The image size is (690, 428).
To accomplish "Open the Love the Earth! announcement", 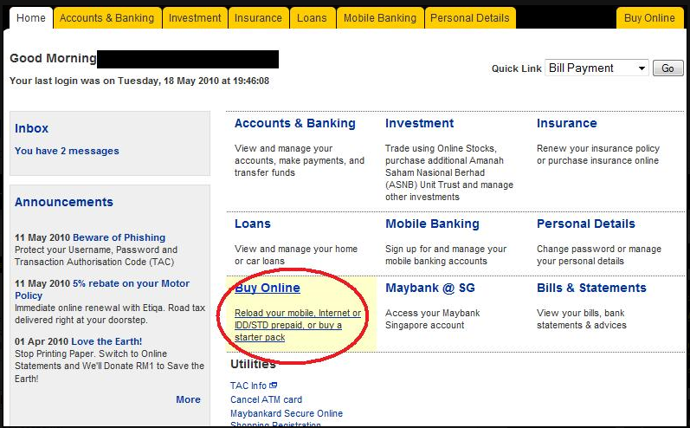I will point(106,341).
